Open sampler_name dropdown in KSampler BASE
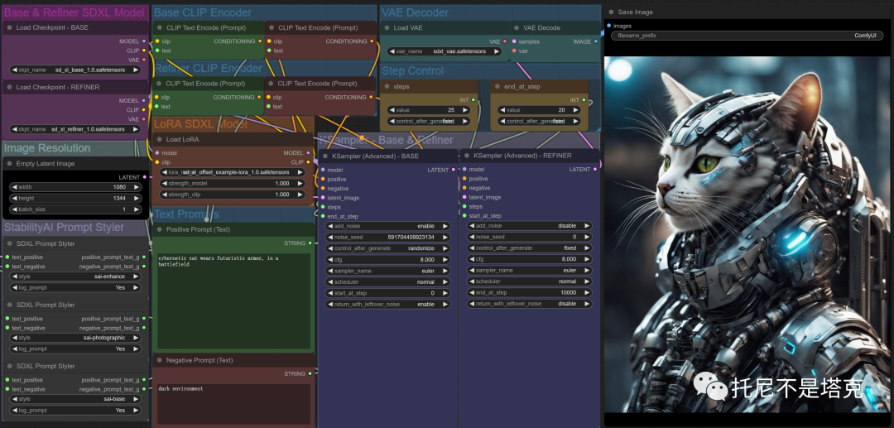Image resolution: width=894 pixels, height=428 pixels. point(387,271)
